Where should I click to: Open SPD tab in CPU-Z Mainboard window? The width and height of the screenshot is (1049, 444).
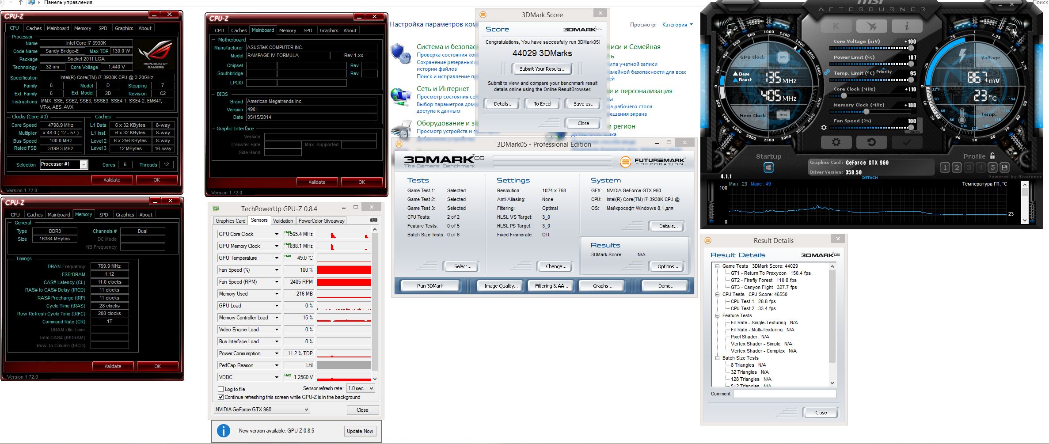(x=308, y=30)
